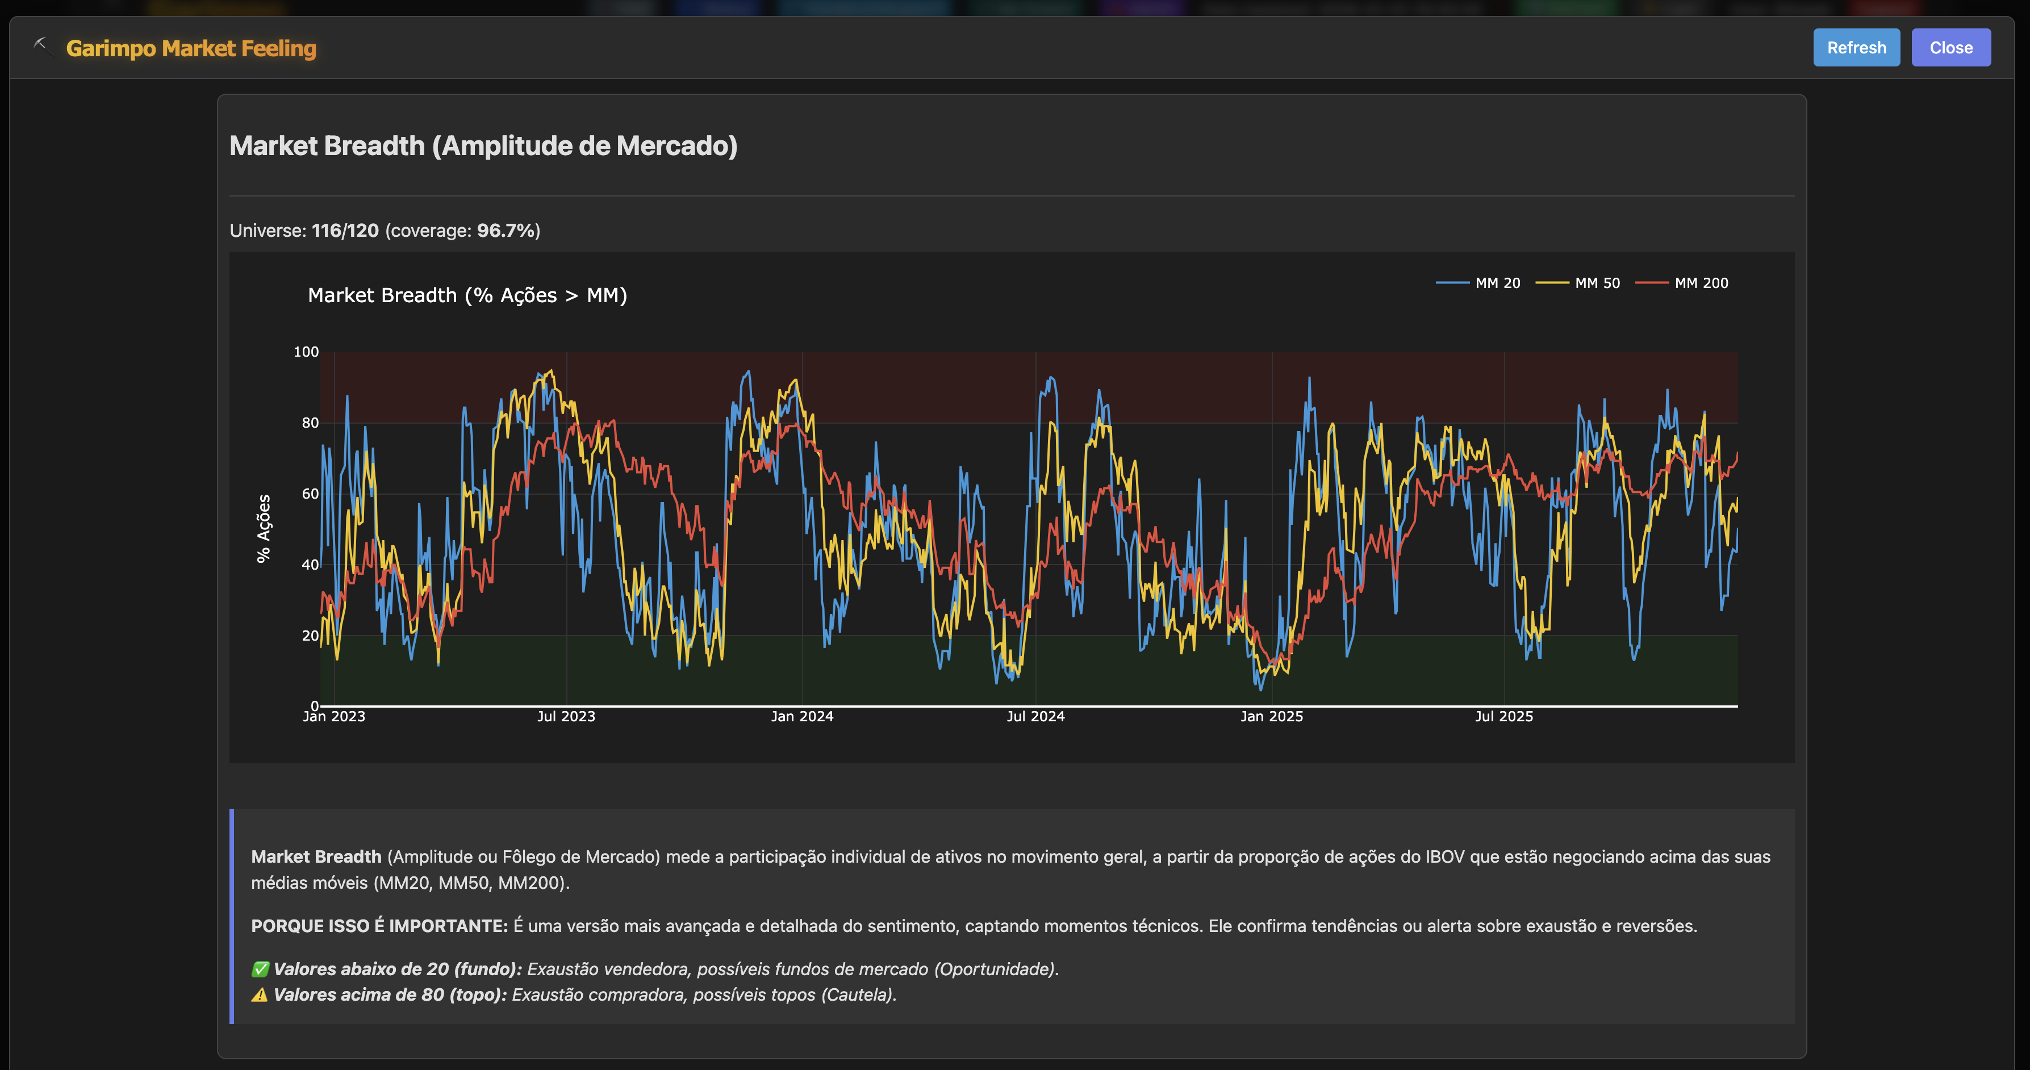Click the Jul 2025 x-axis label
The height and width of the screenshot is (1070, 2030).
1503,716
